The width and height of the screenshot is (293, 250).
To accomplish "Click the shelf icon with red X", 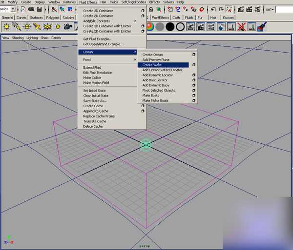I will (241, 27).
